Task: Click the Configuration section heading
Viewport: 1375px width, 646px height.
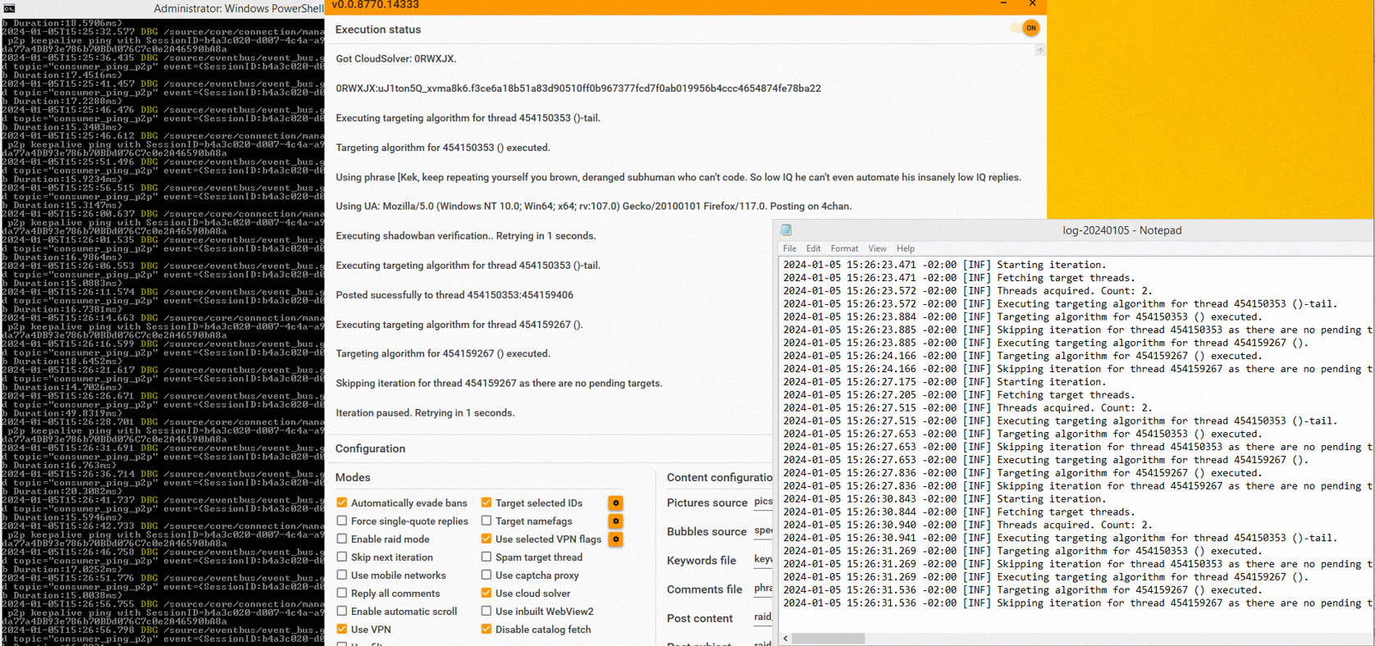Action: pos(370,448)
